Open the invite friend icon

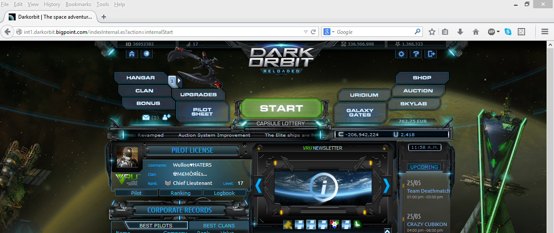(x=166, y=117)
